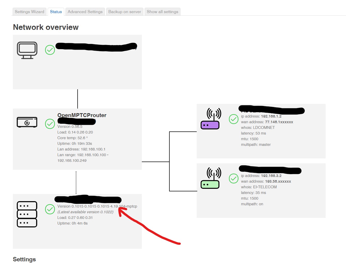Screen dimensions: 346x267
Task: Click the OpenMPTCProuter device icon
Action: click(27, 122)
